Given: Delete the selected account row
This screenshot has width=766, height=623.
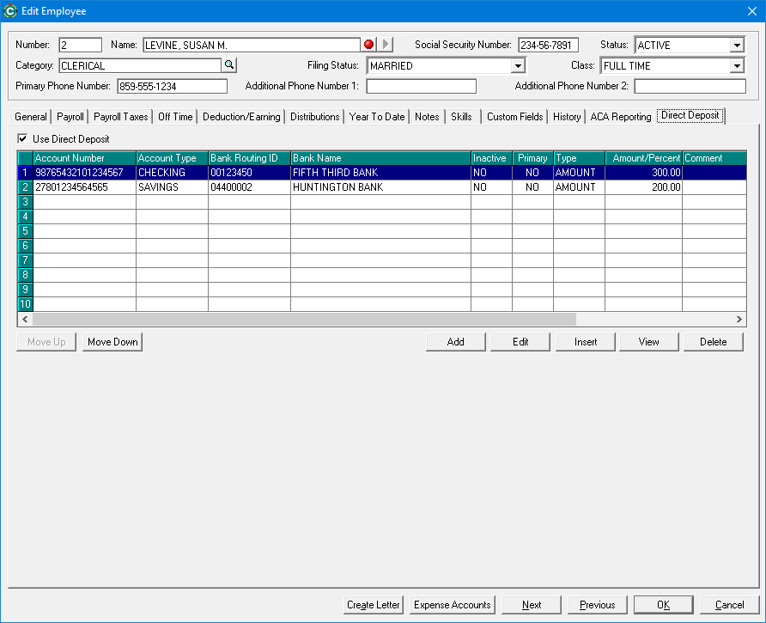Looking at the screenshot, I should 714,342.
